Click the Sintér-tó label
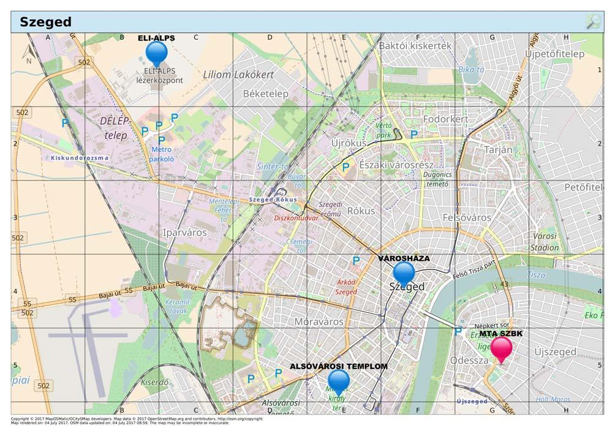This screenshot has height=434, width=615. [273, 166]
